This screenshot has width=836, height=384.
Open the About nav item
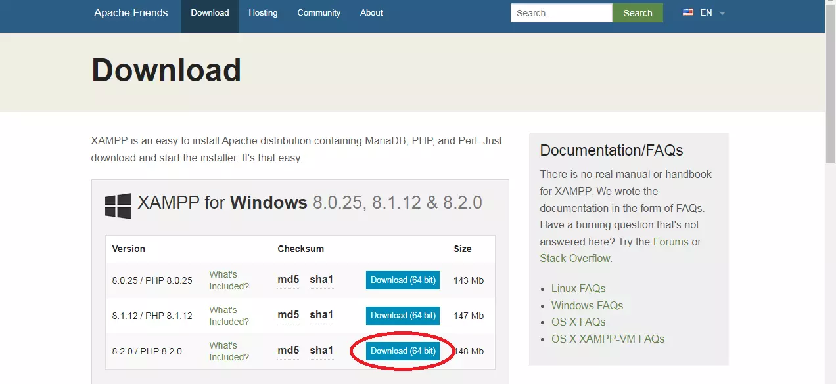[371, 13]
